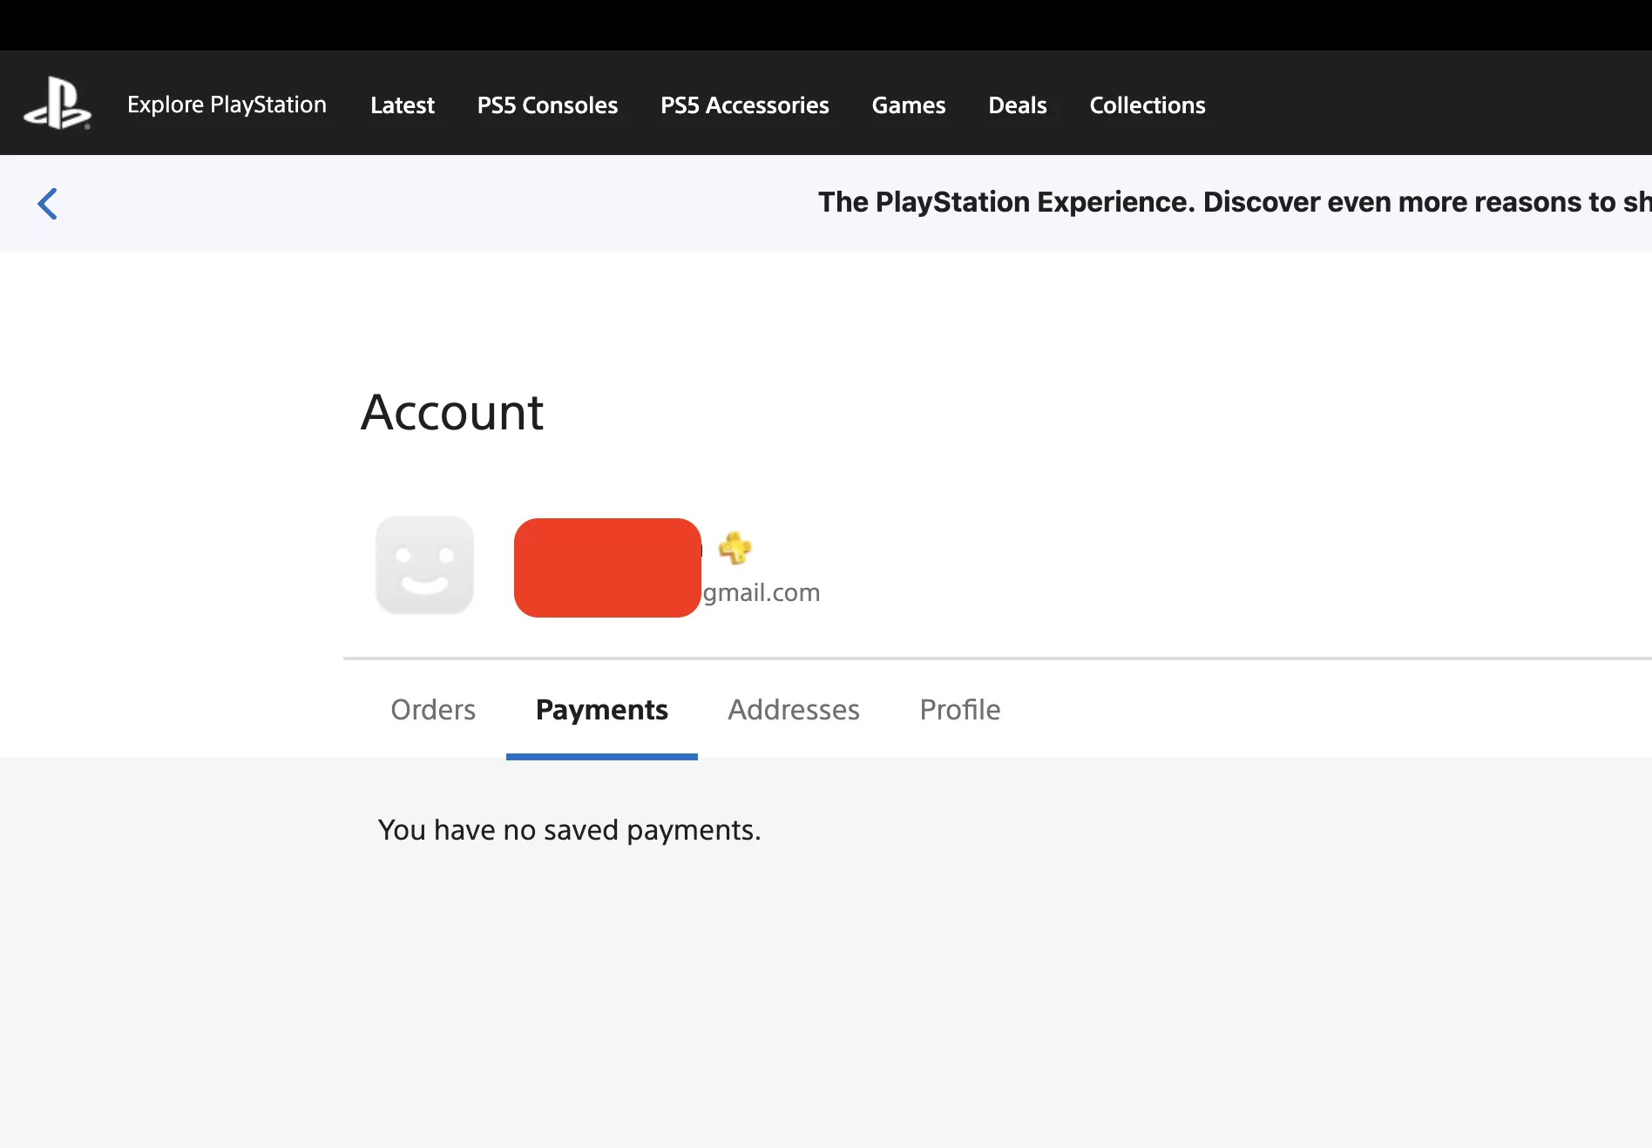This screenshot has width=1652, height=1148.
Task: Open the Games section
Action: [908, 105]
